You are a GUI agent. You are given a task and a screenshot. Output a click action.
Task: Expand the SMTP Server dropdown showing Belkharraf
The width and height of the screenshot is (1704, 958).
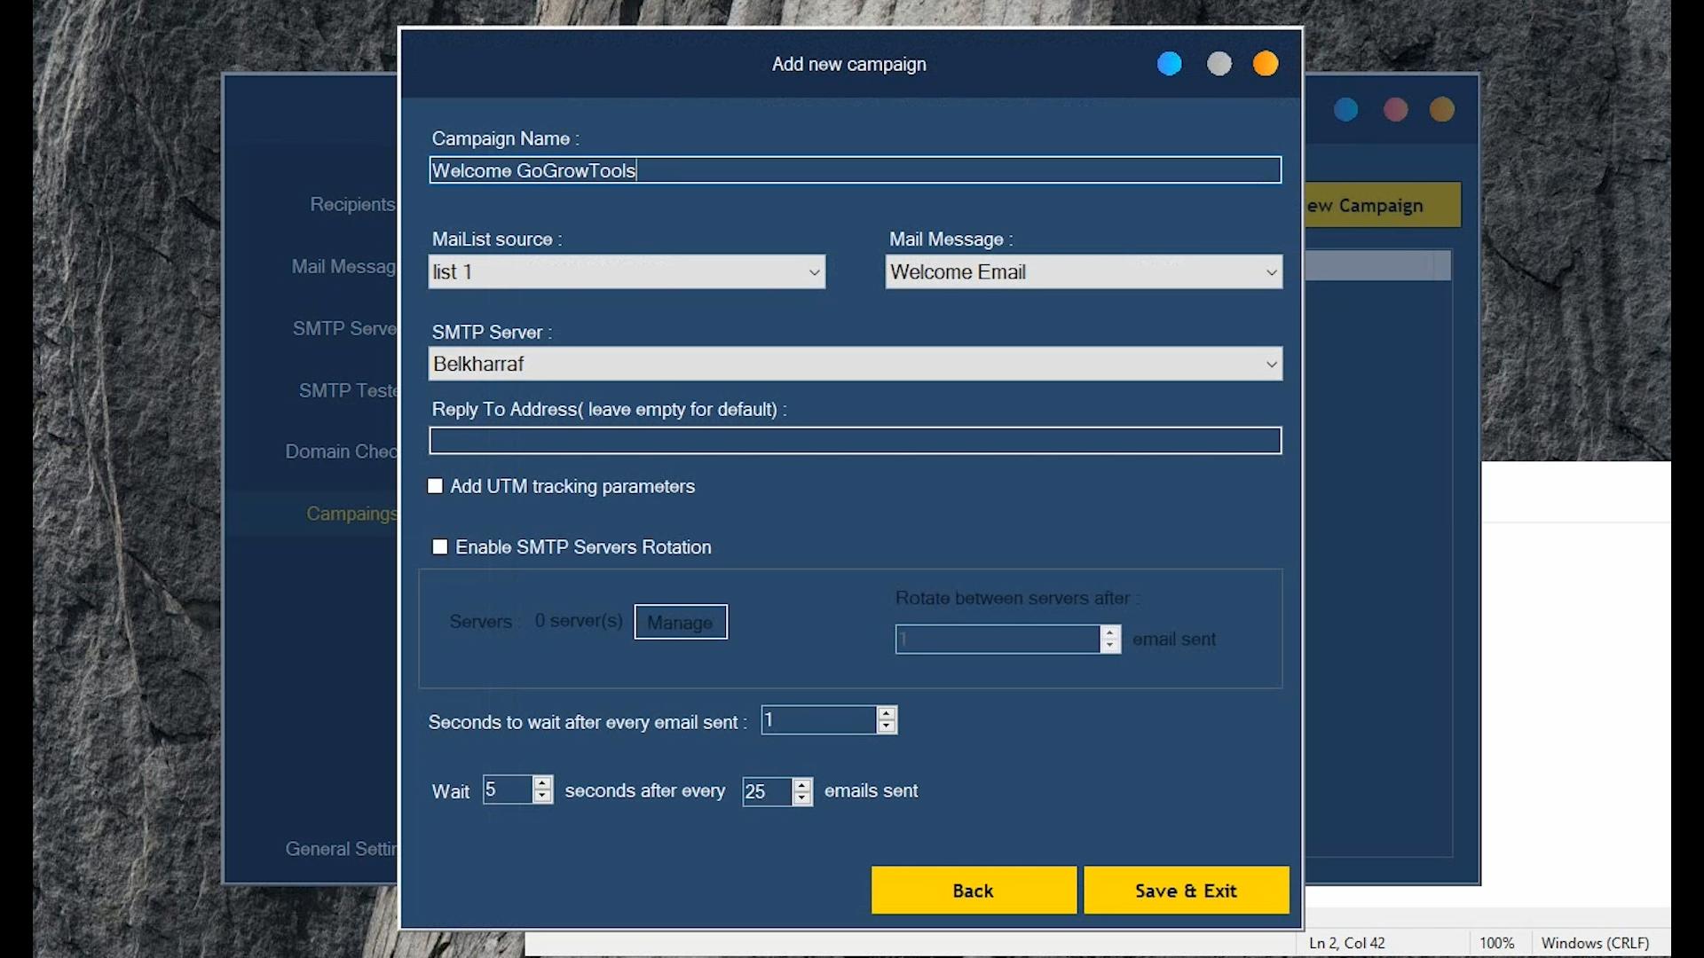(x=1271, y=364)
